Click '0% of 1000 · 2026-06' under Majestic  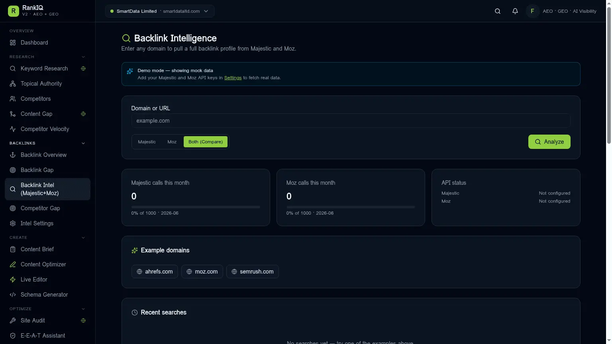click(x=155, y=213)
